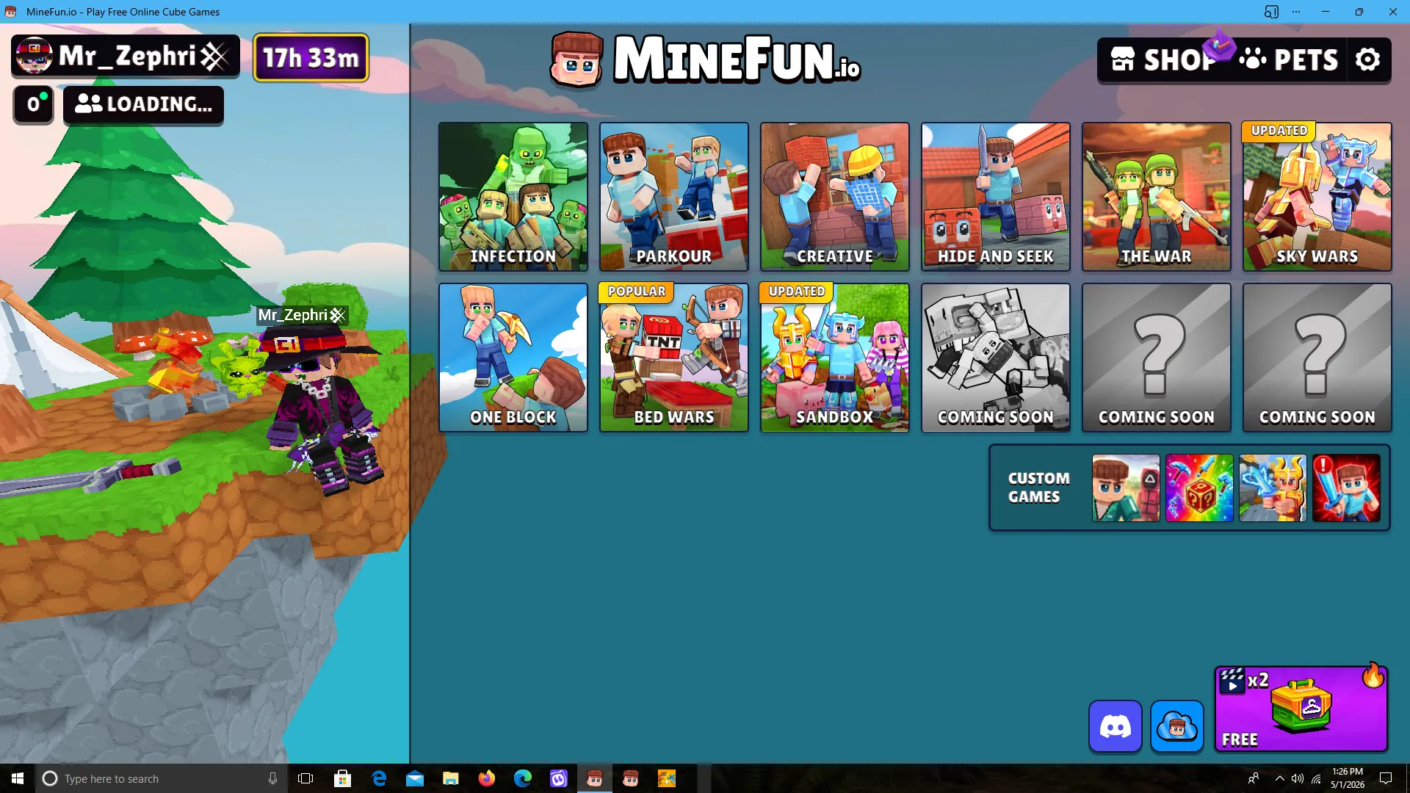Click the 0 notifications counter
Viewport: 1410px width, 793px height.
(x=33, y=104)
